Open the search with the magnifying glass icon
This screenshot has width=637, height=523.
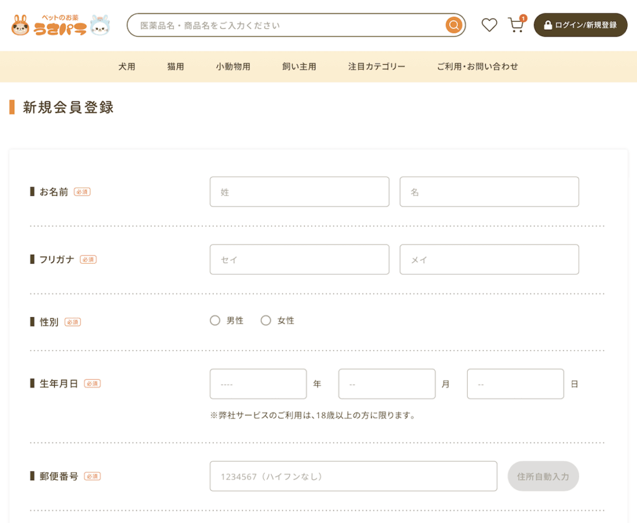[453, 25]
